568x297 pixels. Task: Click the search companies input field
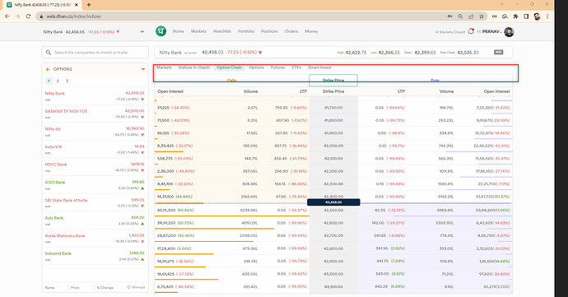pos(95,52)
